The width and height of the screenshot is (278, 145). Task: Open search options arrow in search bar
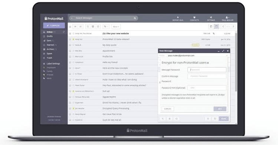[x=72, y=18]
